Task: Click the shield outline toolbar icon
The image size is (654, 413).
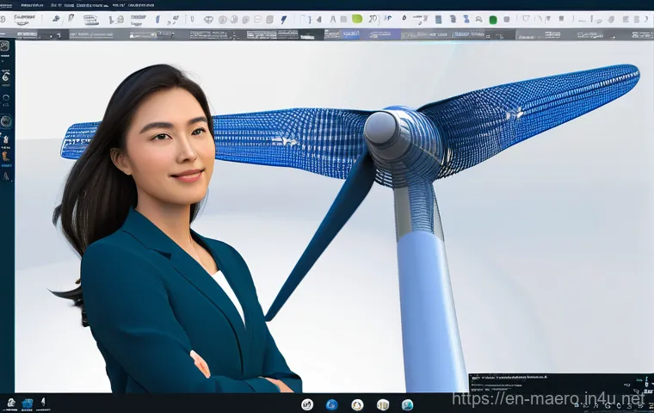Action: pos(526,19)
